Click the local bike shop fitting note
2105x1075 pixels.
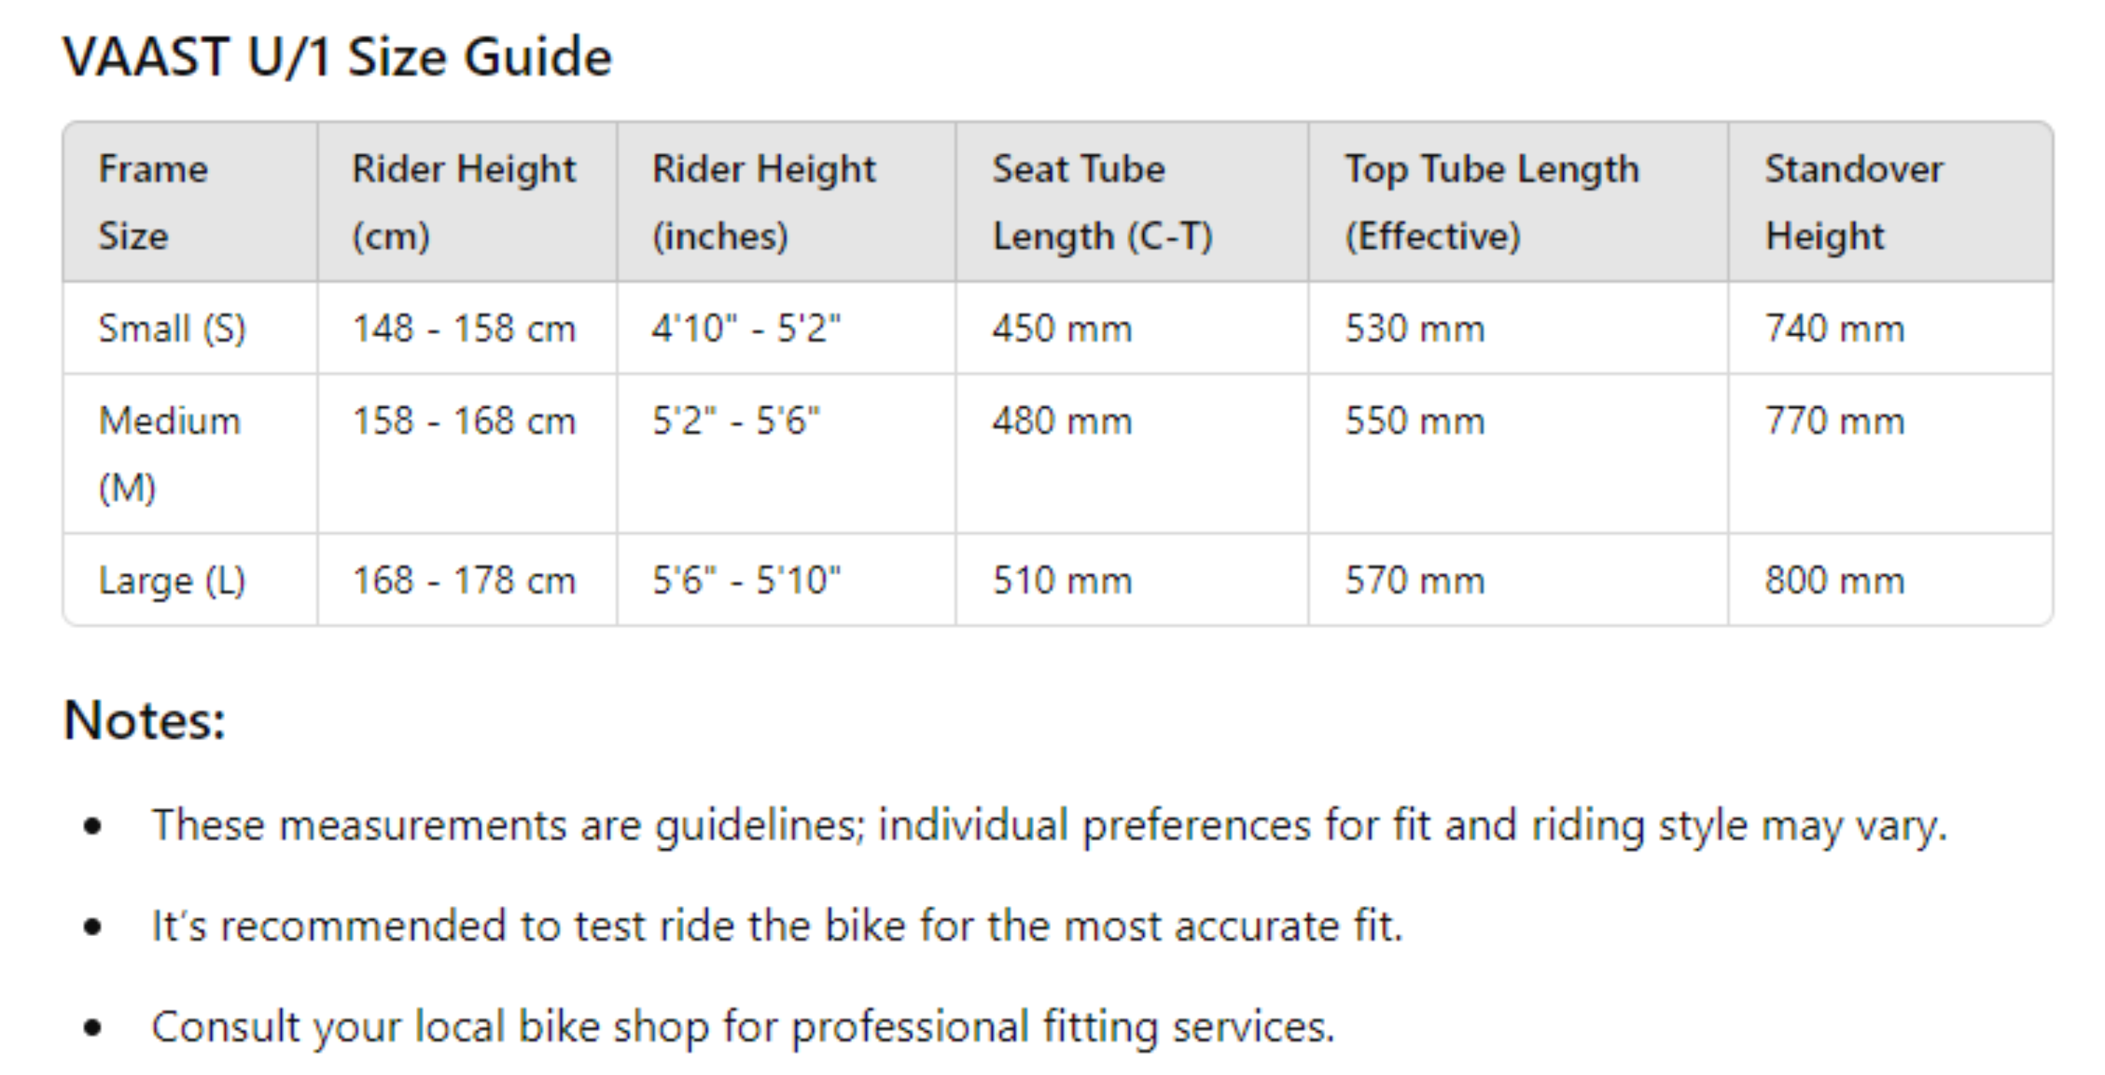742,1027
